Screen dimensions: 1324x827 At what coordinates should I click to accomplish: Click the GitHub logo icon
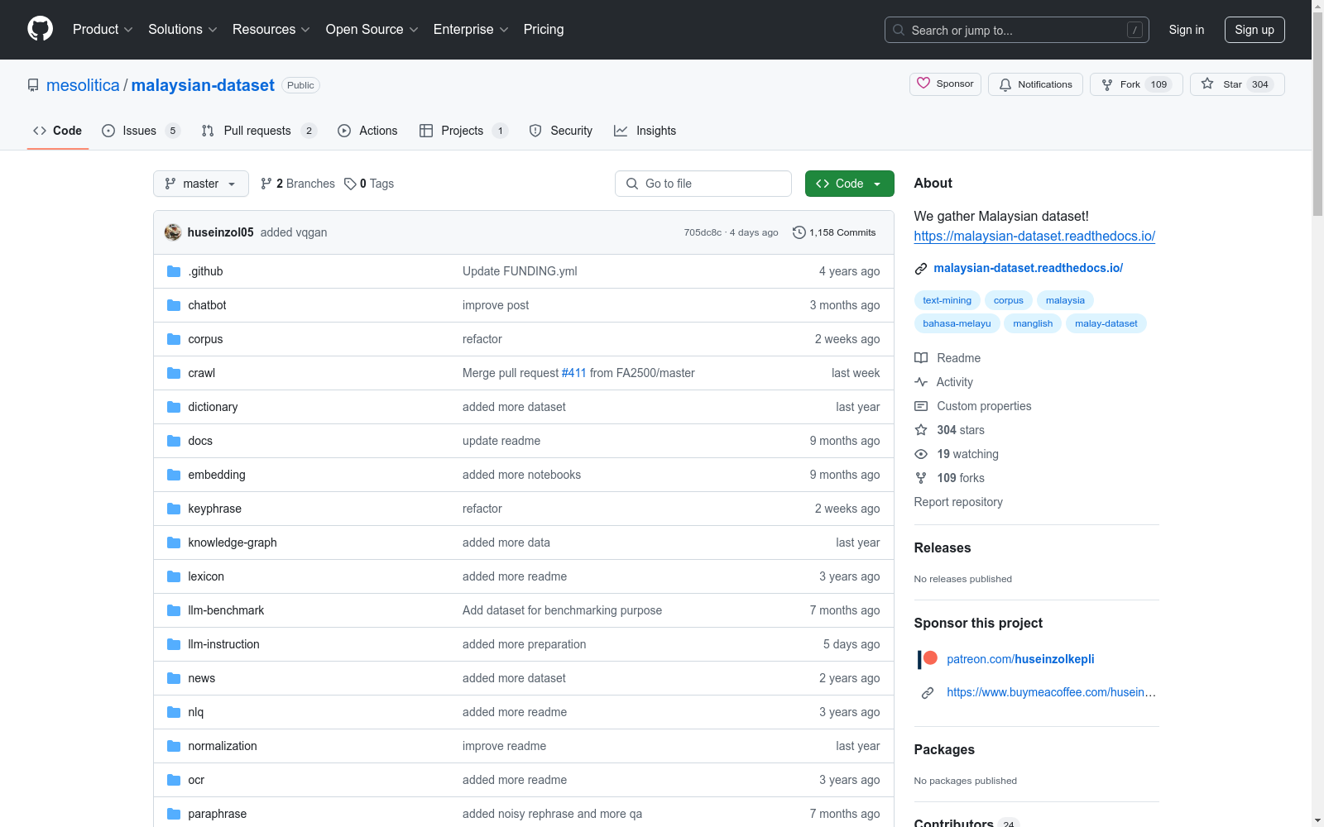(40, 29)
